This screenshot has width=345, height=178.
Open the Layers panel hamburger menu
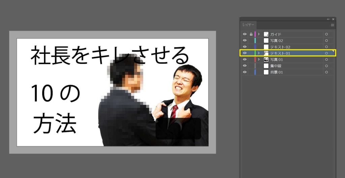coord(333,25)
